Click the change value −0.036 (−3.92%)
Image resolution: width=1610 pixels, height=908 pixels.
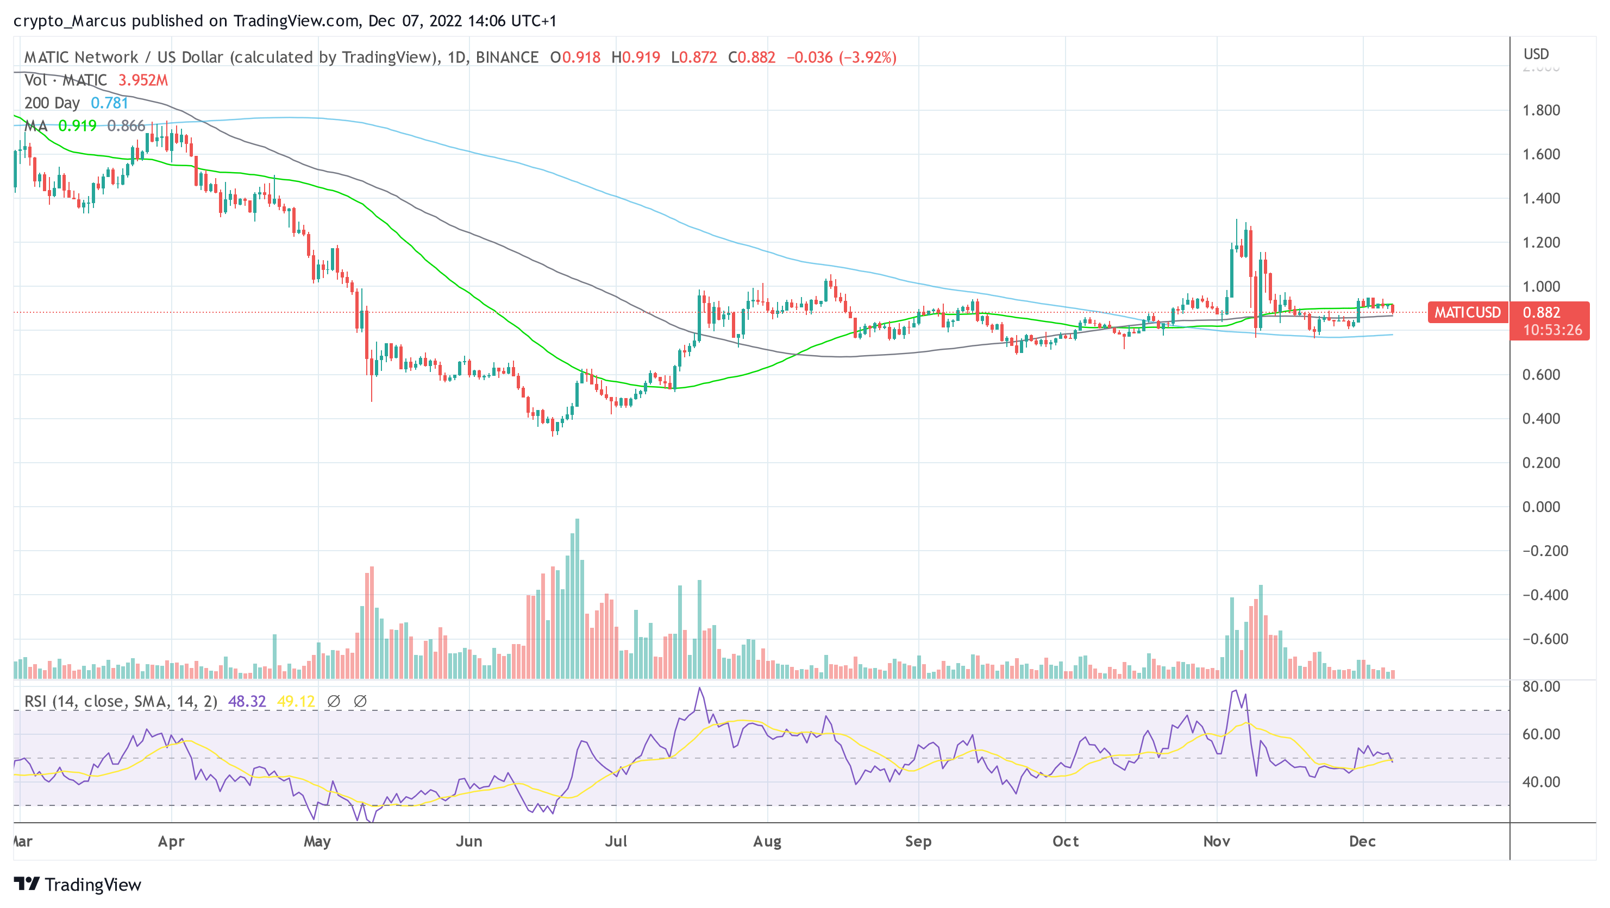[841, 58]
